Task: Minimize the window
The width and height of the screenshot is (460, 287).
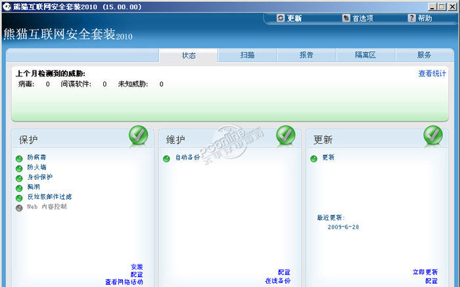Action: [x=432, y=7]
